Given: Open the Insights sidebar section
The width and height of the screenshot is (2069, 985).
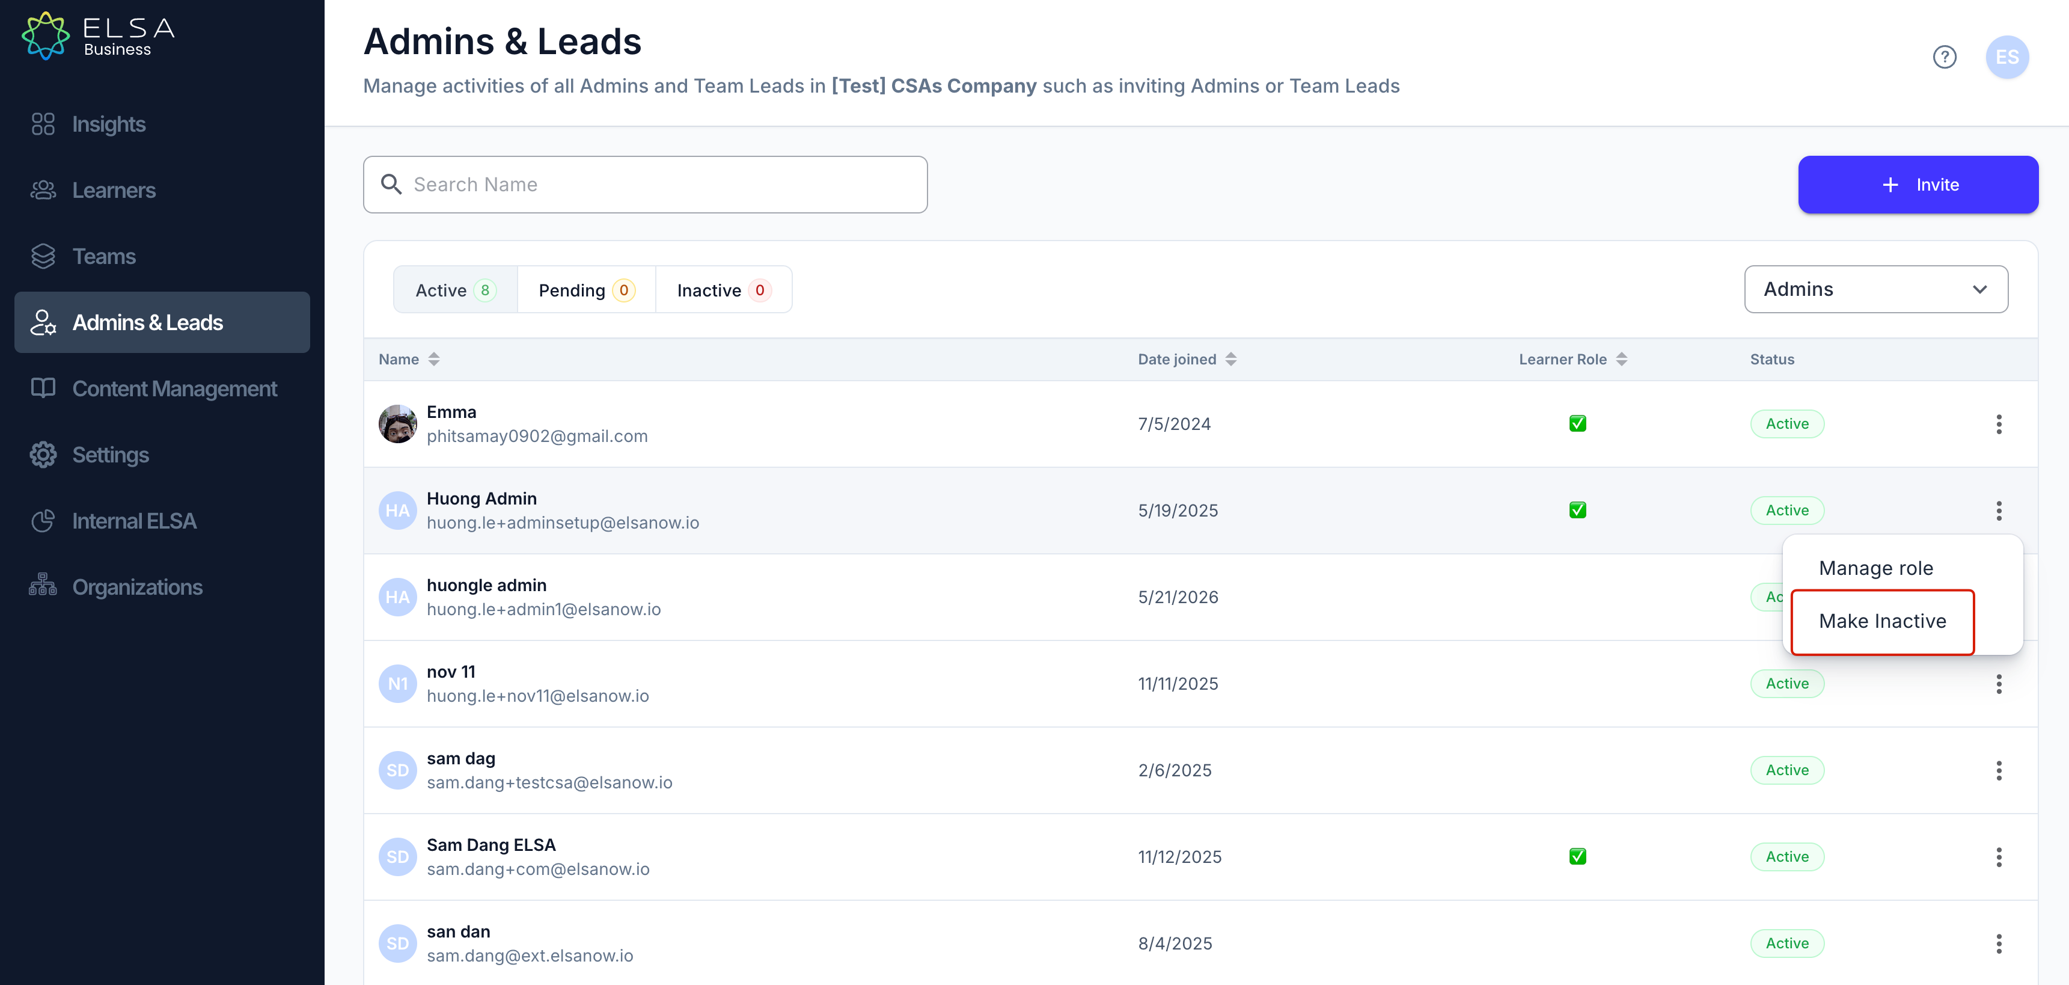Looking at the screenshot, I should (x=162, y=124).
